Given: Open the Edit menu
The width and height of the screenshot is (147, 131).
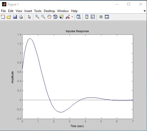Looking at the screenshot, I should [11, 11].
